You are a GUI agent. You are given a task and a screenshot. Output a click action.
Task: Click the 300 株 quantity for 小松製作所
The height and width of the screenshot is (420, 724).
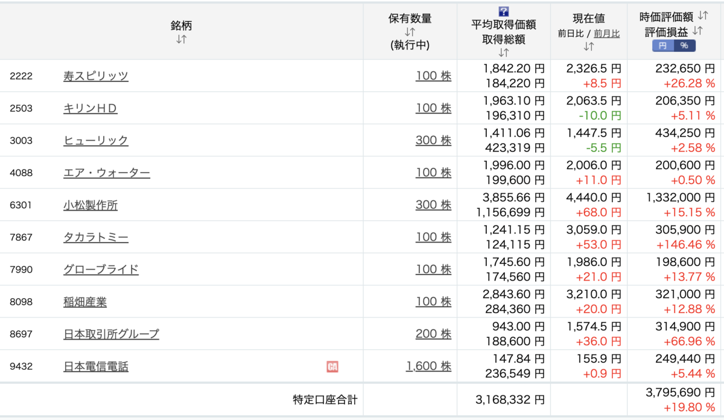[x=433, y=205]
